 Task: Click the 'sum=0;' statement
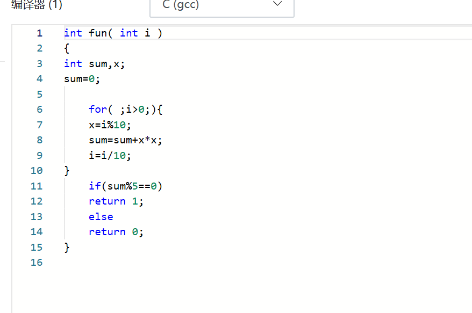[x=82, y=79]
